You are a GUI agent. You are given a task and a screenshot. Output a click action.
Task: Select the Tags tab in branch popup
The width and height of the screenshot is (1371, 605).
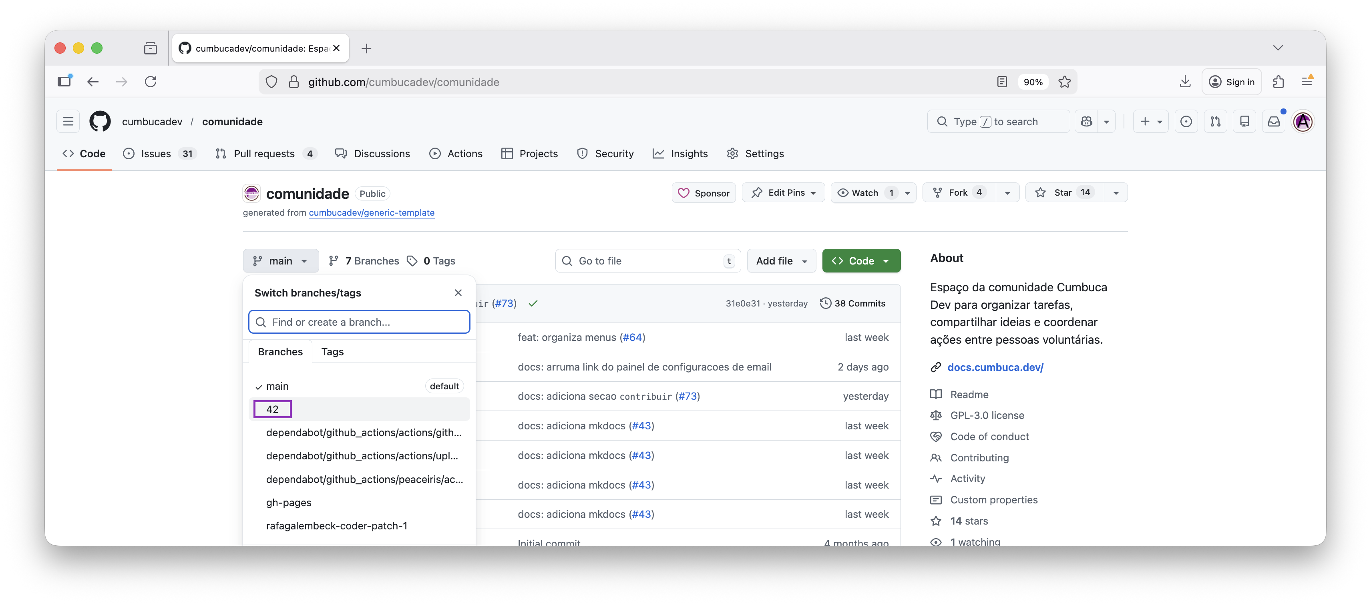(x=332, y=352)
